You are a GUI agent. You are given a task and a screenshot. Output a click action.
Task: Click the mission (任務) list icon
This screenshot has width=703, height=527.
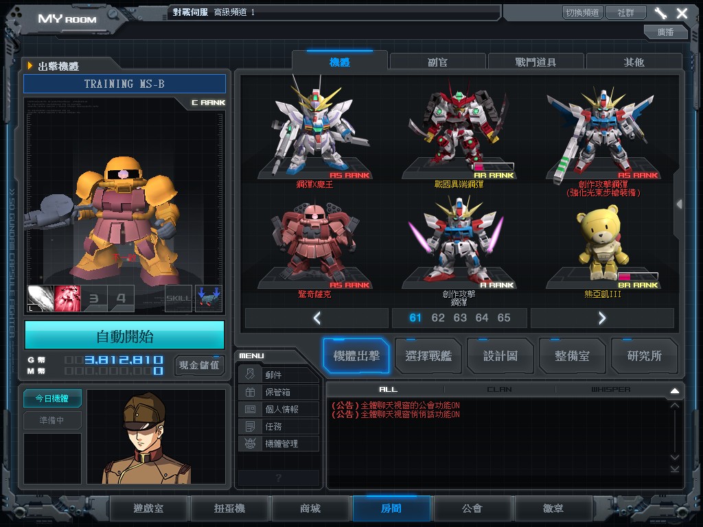(x=250, y=426)
